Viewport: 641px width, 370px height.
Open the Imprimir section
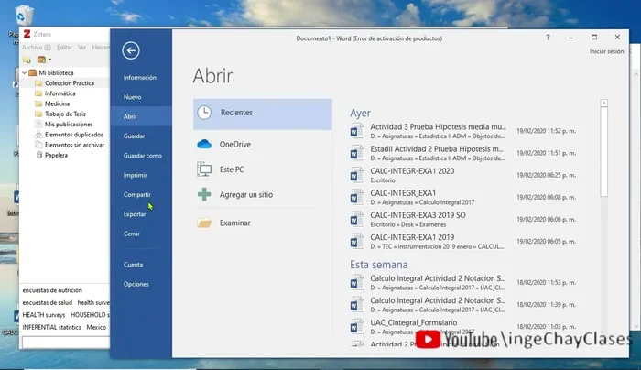[135, 175]
